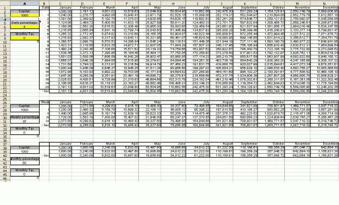Click the 'Monthly Tax' label in row 44
Image resolution: width=339 pixels, height=205 pixels.
click(24, 171)
